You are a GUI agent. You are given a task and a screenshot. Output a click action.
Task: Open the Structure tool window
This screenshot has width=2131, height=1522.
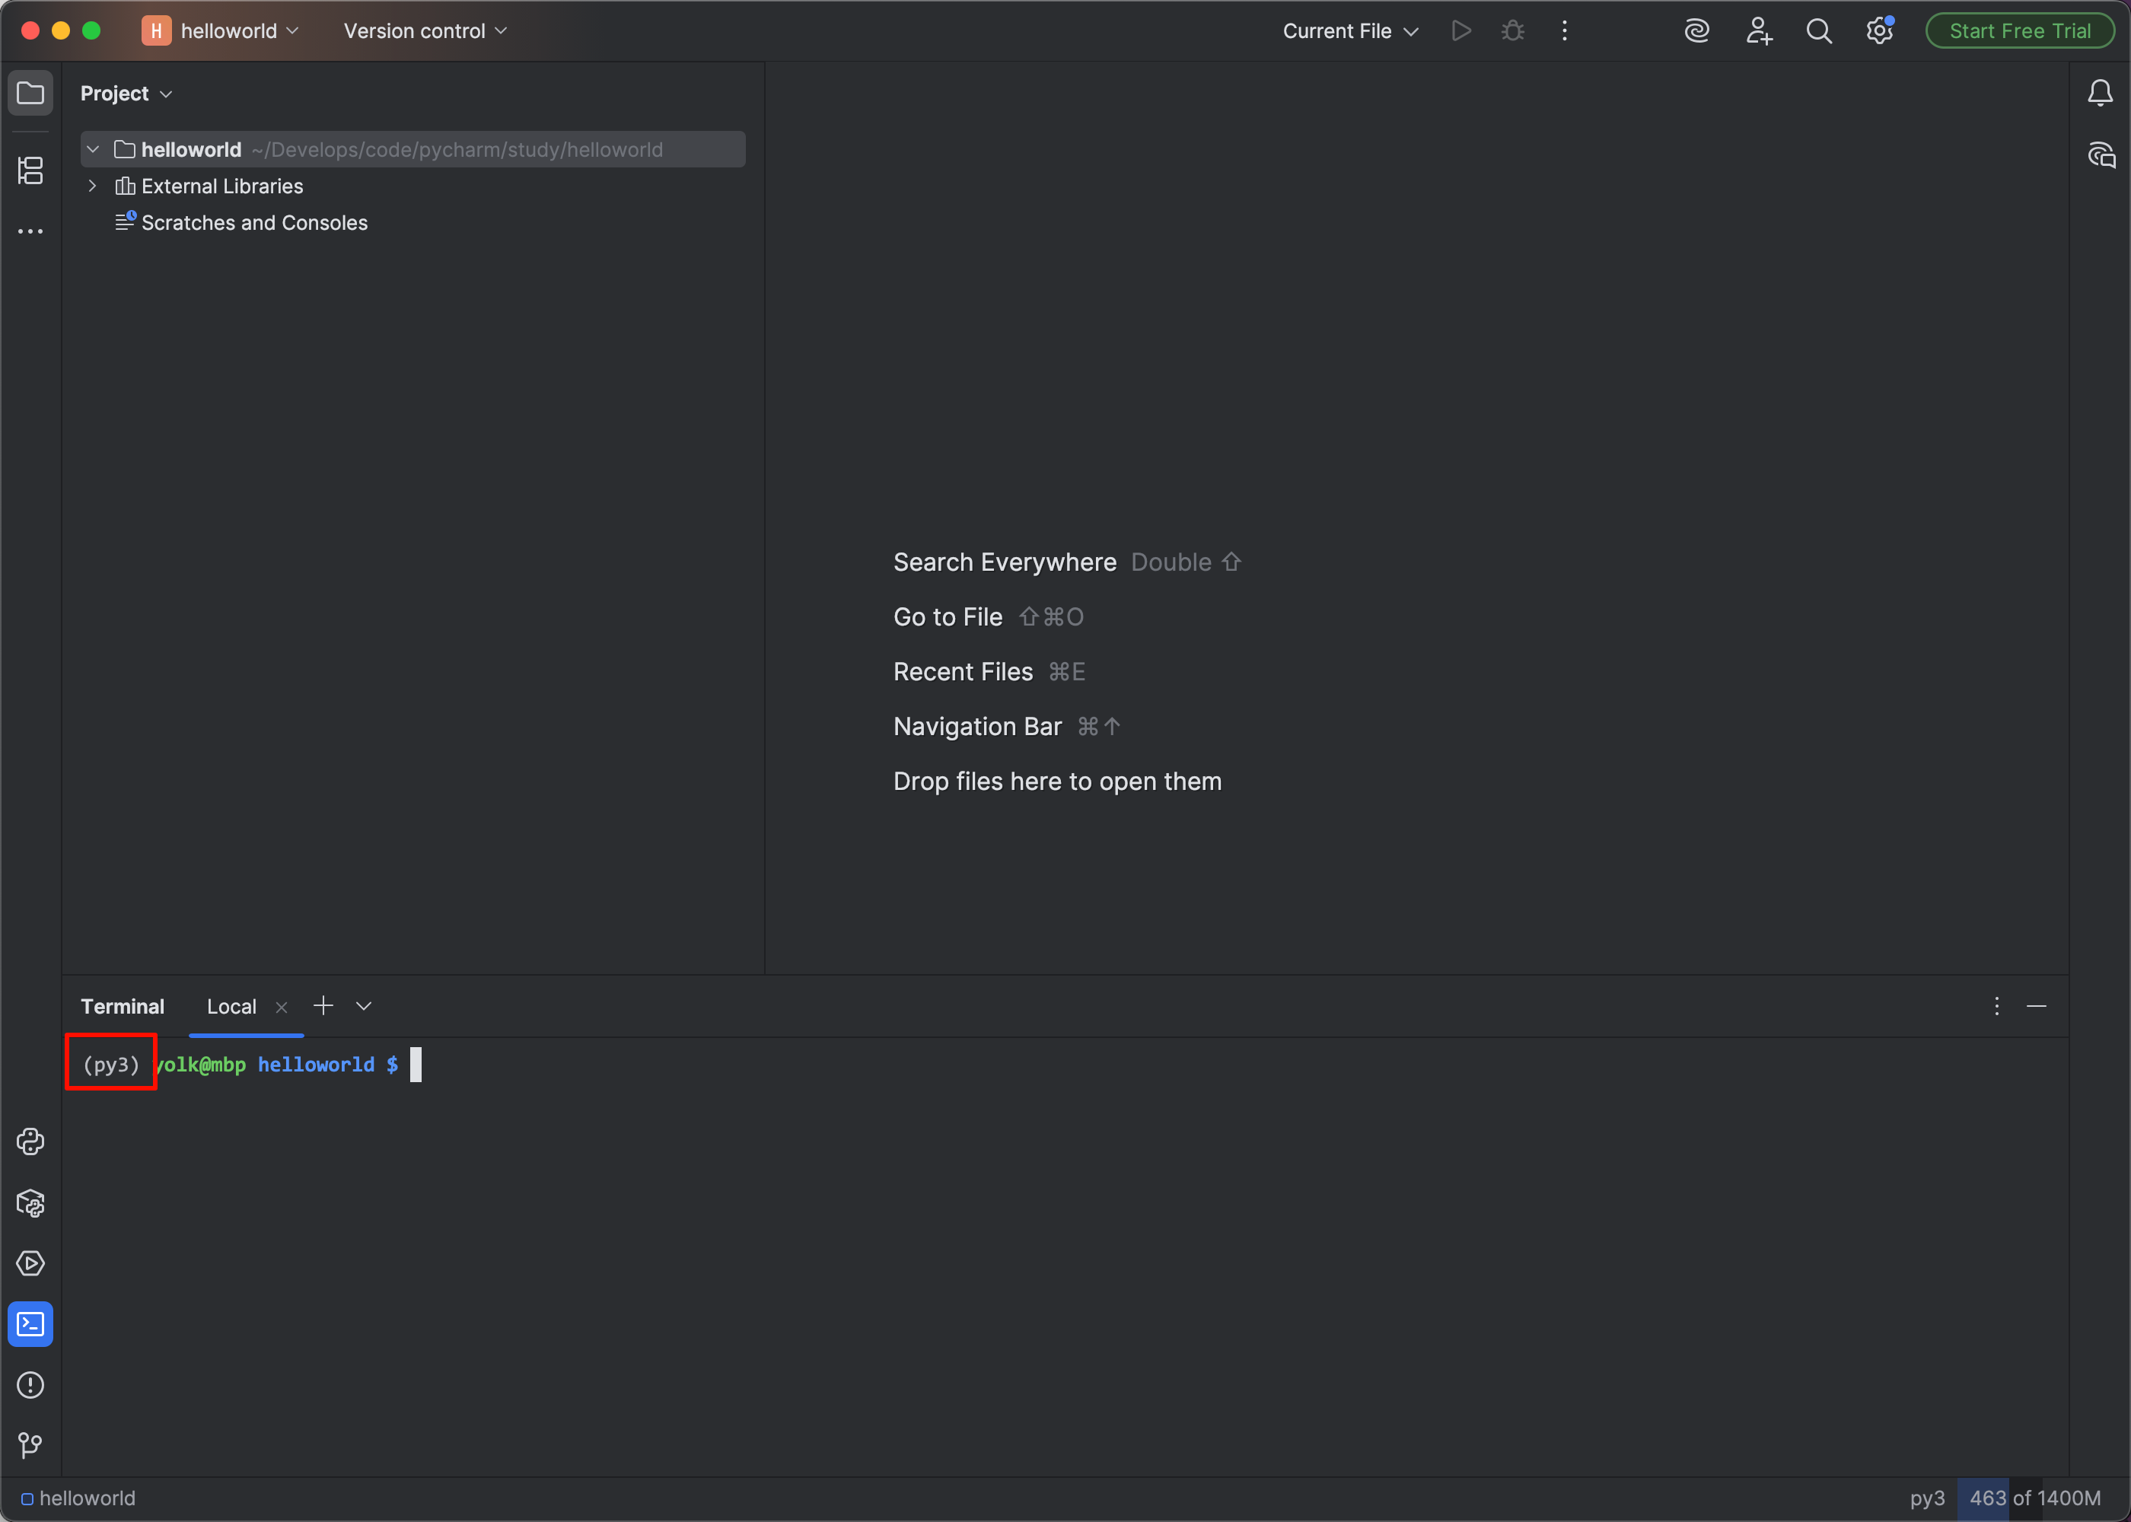tap(30, 170)
